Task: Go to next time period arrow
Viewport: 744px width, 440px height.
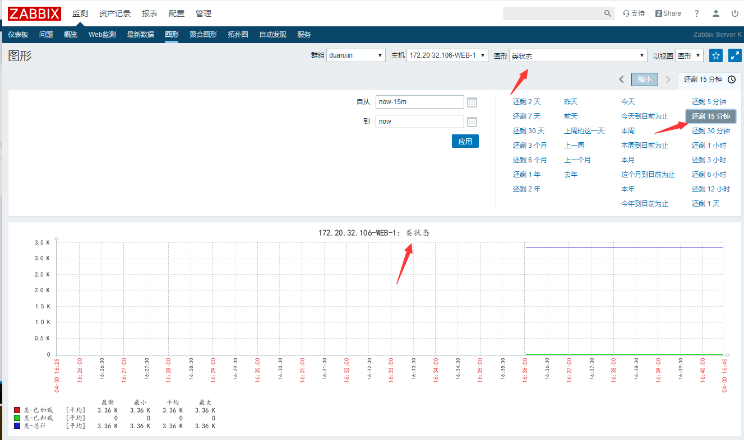Action: coord(668,79)
